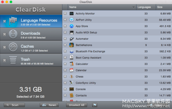Click the 58.48 MB size value
The height and width of the screenshot is (109, 172).
point(165,20)
